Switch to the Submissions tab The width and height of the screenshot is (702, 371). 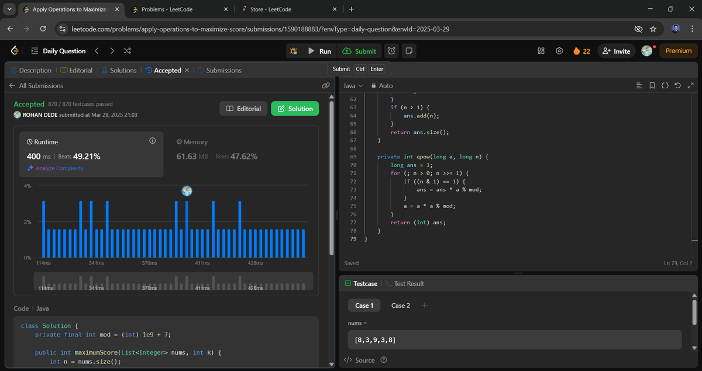pos(219,70)
